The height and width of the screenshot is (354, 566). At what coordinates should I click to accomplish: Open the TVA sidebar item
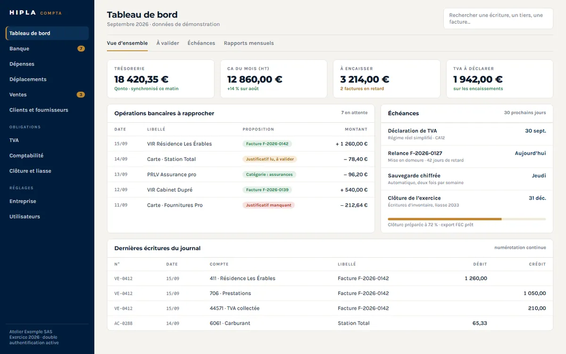coord(47,140)
